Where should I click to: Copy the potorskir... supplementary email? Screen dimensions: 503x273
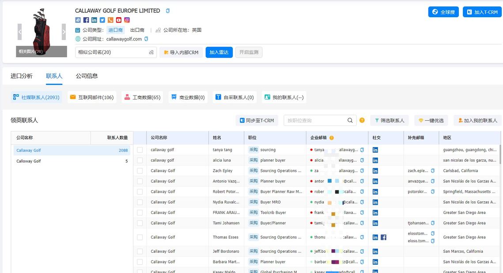[x=433, y=192]
